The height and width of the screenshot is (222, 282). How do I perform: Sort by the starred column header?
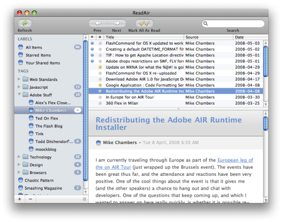tap(100, 37)
